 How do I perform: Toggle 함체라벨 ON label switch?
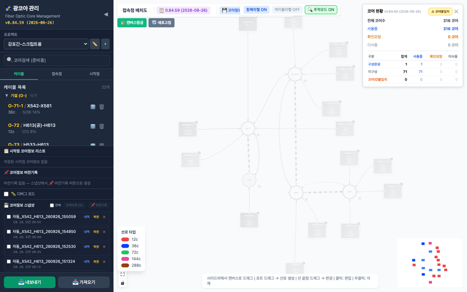pyautogui.click(x=256, y=10)
